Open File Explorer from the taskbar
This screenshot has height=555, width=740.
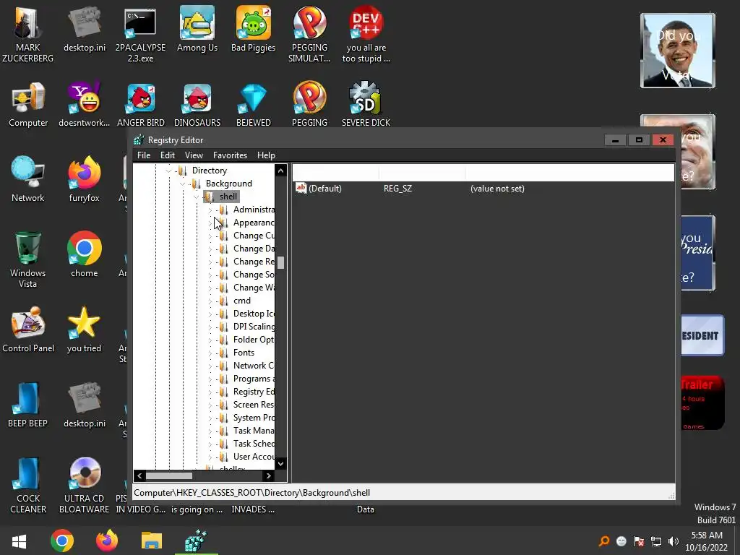(152, 541)
